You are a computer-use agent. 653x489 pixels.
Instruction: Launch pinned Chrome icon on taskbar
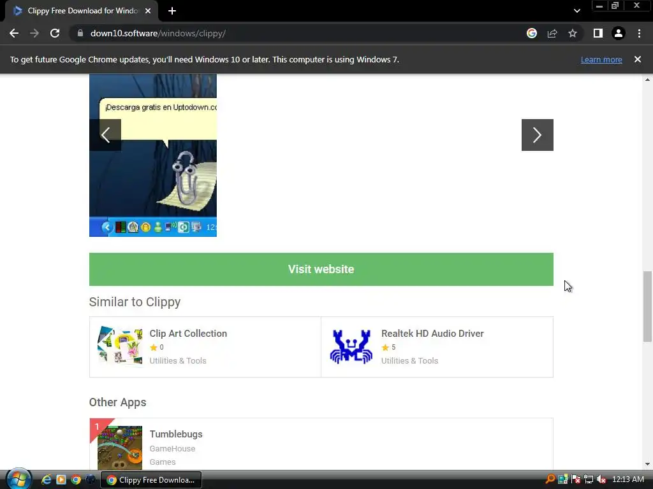point(76,479)
